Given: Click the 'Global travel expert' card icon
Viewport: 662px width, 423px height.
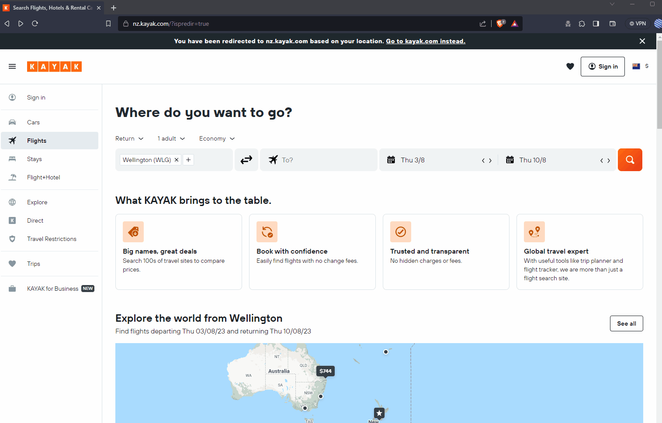Looking at the screenshot, I should (534, 232).
